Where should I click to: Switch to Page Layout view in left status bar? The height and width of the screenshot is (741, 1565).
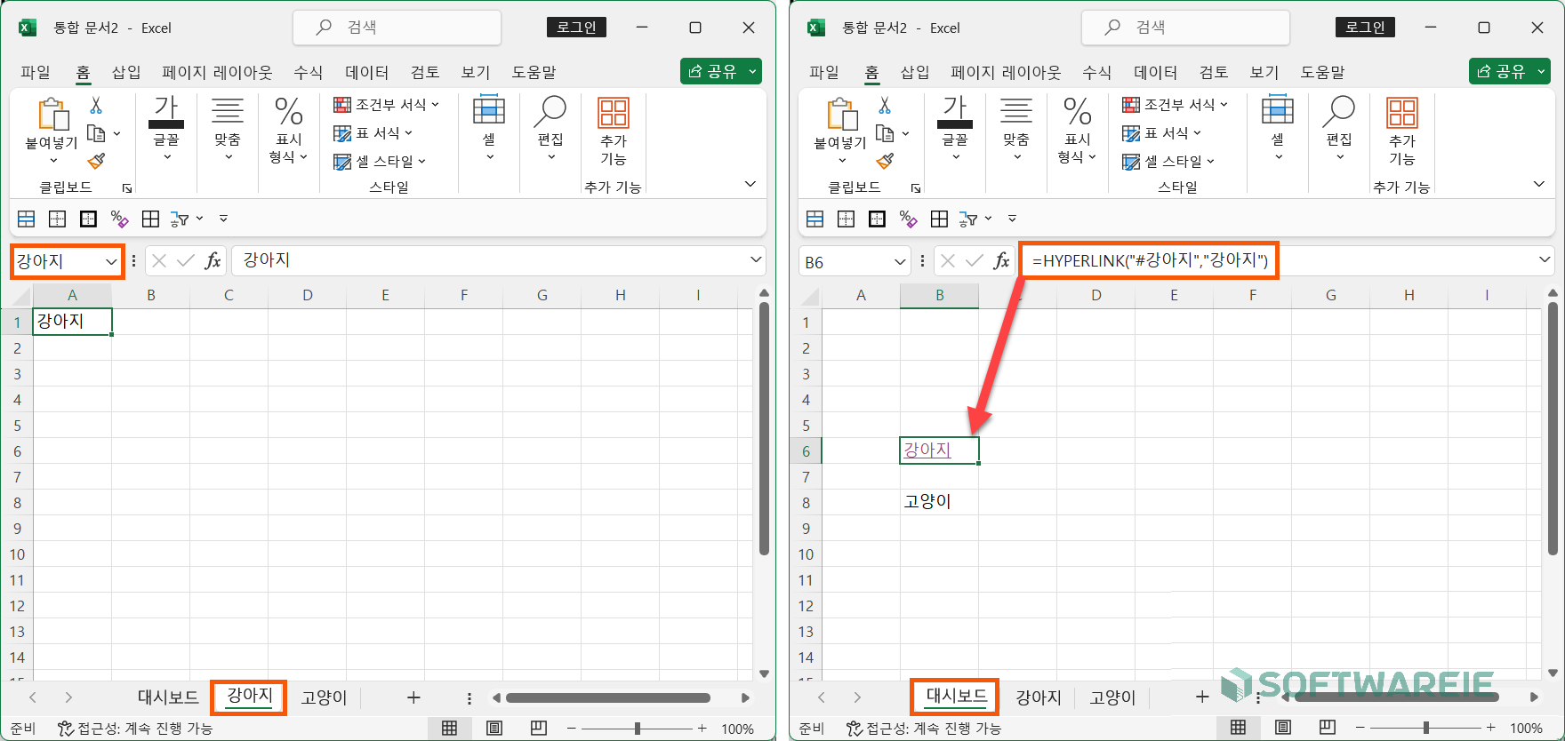[494, 728]
